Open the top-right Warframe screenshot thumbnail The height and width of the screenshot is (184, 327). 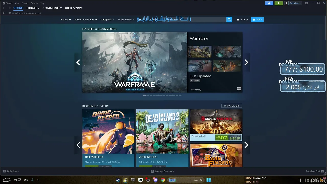(227, 52)
